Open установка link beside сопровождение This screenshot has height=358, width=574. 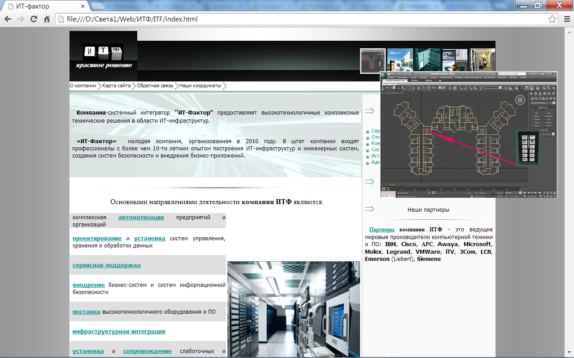coord(88,351)
